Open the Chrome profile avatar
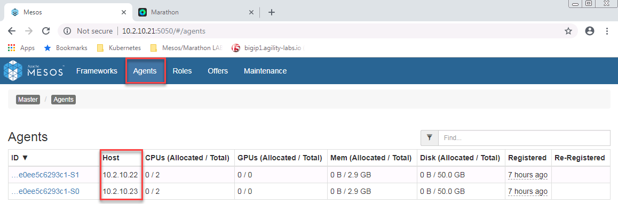This screenshot has height=204, width=618. (590, 31)
